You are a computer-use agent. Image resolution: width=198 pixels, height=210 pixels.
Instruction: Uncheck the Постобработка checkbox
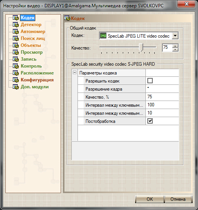(x=150, y=121)
